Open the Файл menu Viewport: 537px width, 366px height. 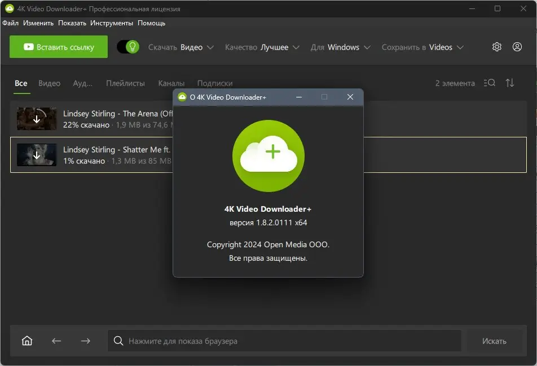(x=11, y=23)
